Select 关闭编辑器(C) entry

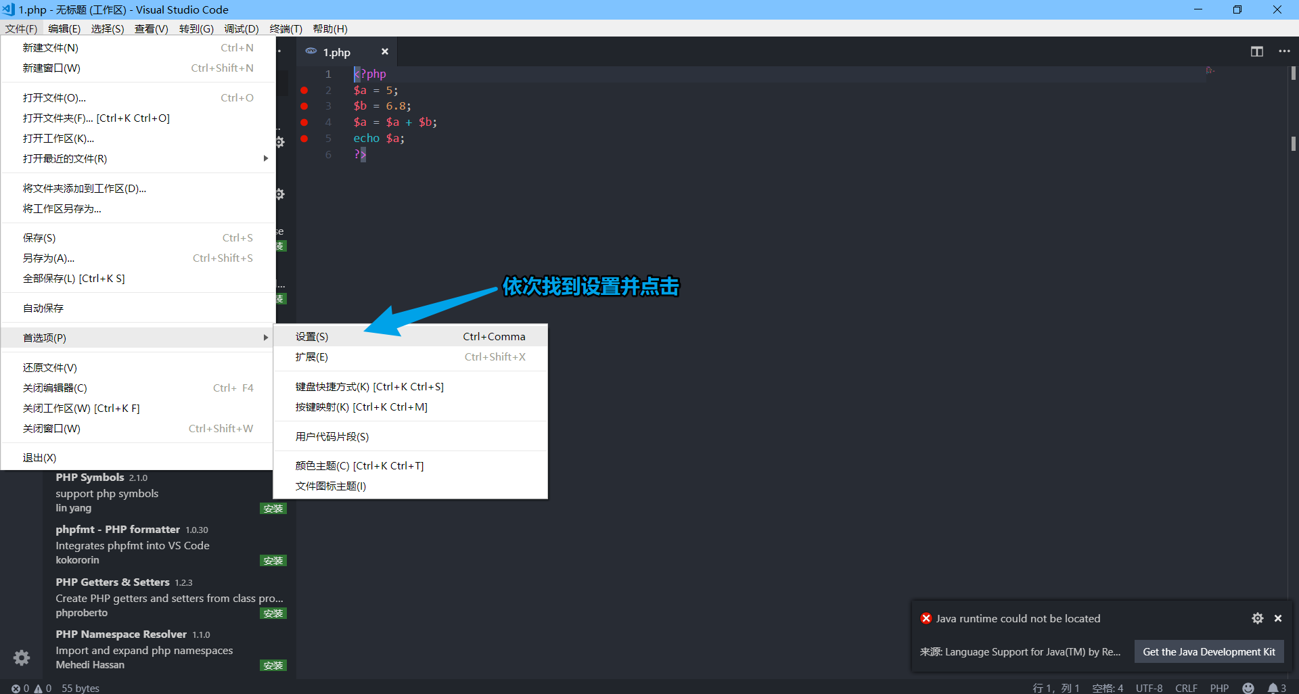click(x=138, y=388)
